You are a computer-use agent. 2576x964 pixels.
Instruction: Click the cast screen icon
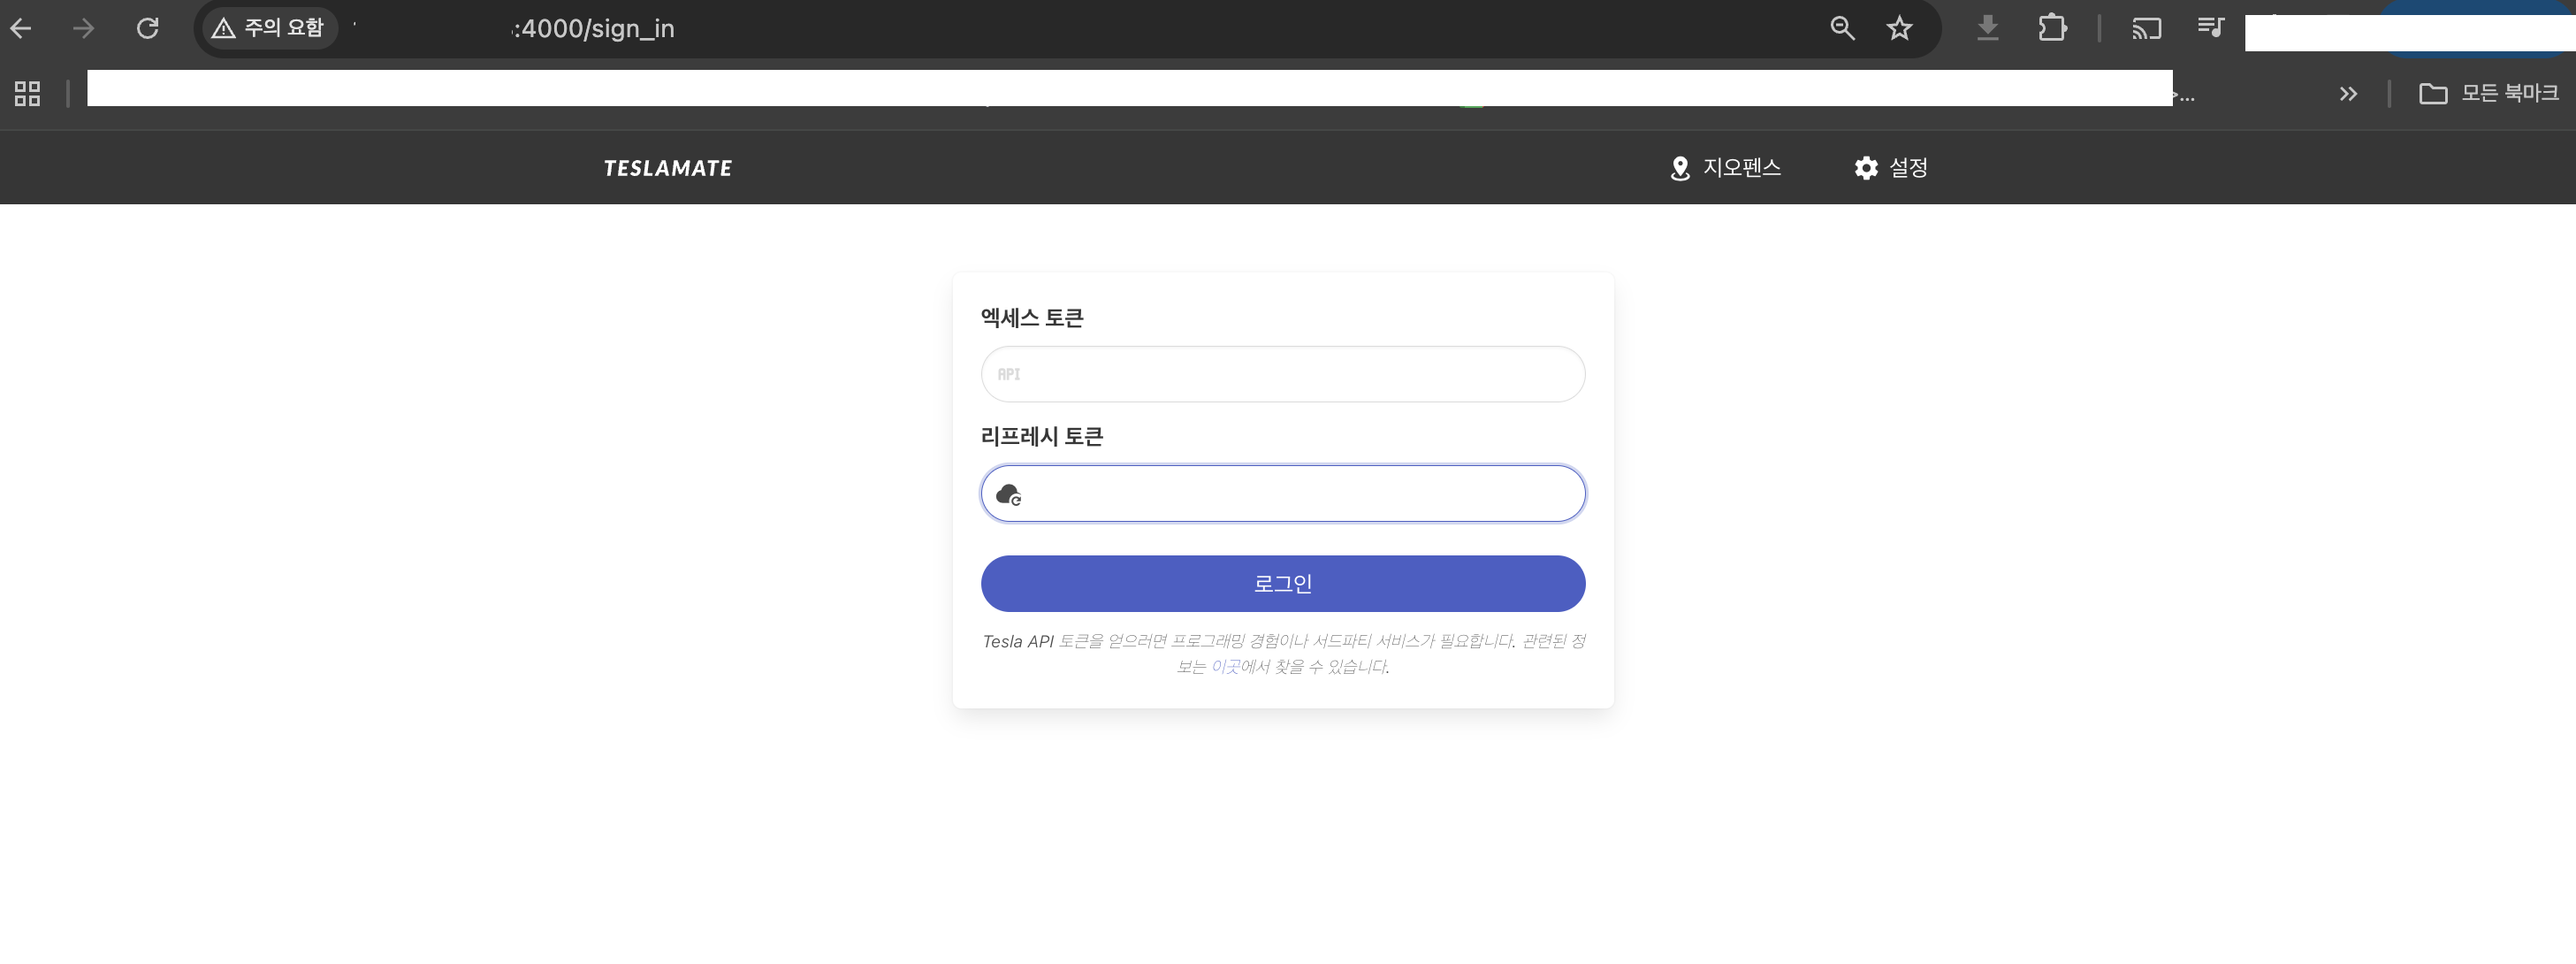pos(2146,28)
